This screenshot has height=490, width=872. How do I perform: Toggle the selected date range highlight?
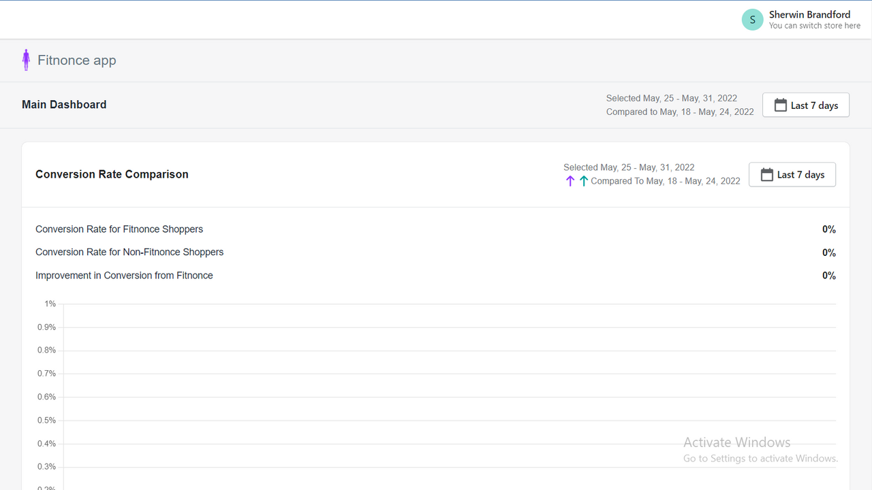pos(671,98)
